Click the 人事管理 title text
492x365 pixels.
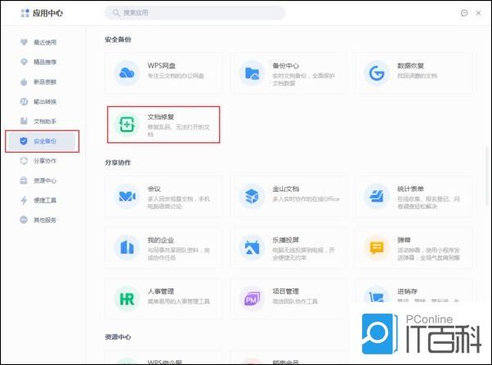tap(161, 292)
